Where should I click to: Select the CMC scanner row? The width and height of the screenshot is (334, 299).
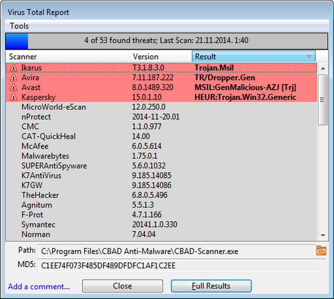click(x=161, y=126)
